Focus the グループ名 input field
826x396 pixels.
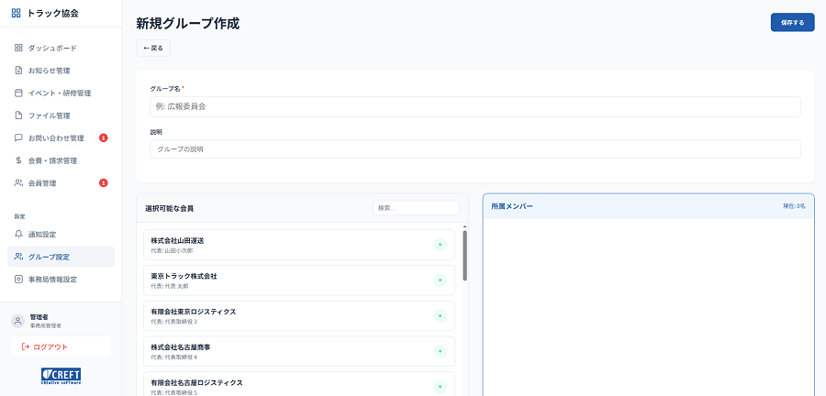tap(475, 107)
